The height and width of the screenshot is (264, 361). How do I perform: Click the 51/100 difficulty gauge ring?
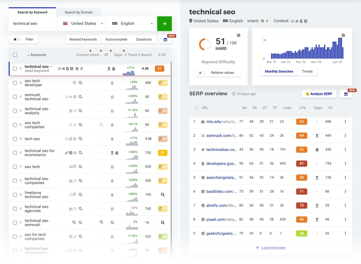[x=205, y=44]
